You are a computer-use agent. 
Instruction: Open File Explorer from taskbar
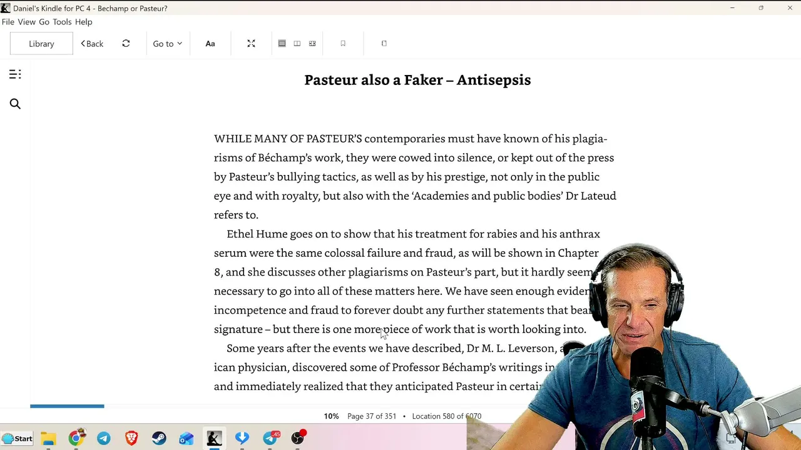pos(48,439)
